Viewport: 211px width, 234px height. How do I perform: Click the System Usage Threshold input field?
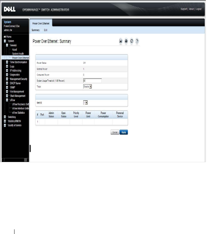tap(92, 81)
